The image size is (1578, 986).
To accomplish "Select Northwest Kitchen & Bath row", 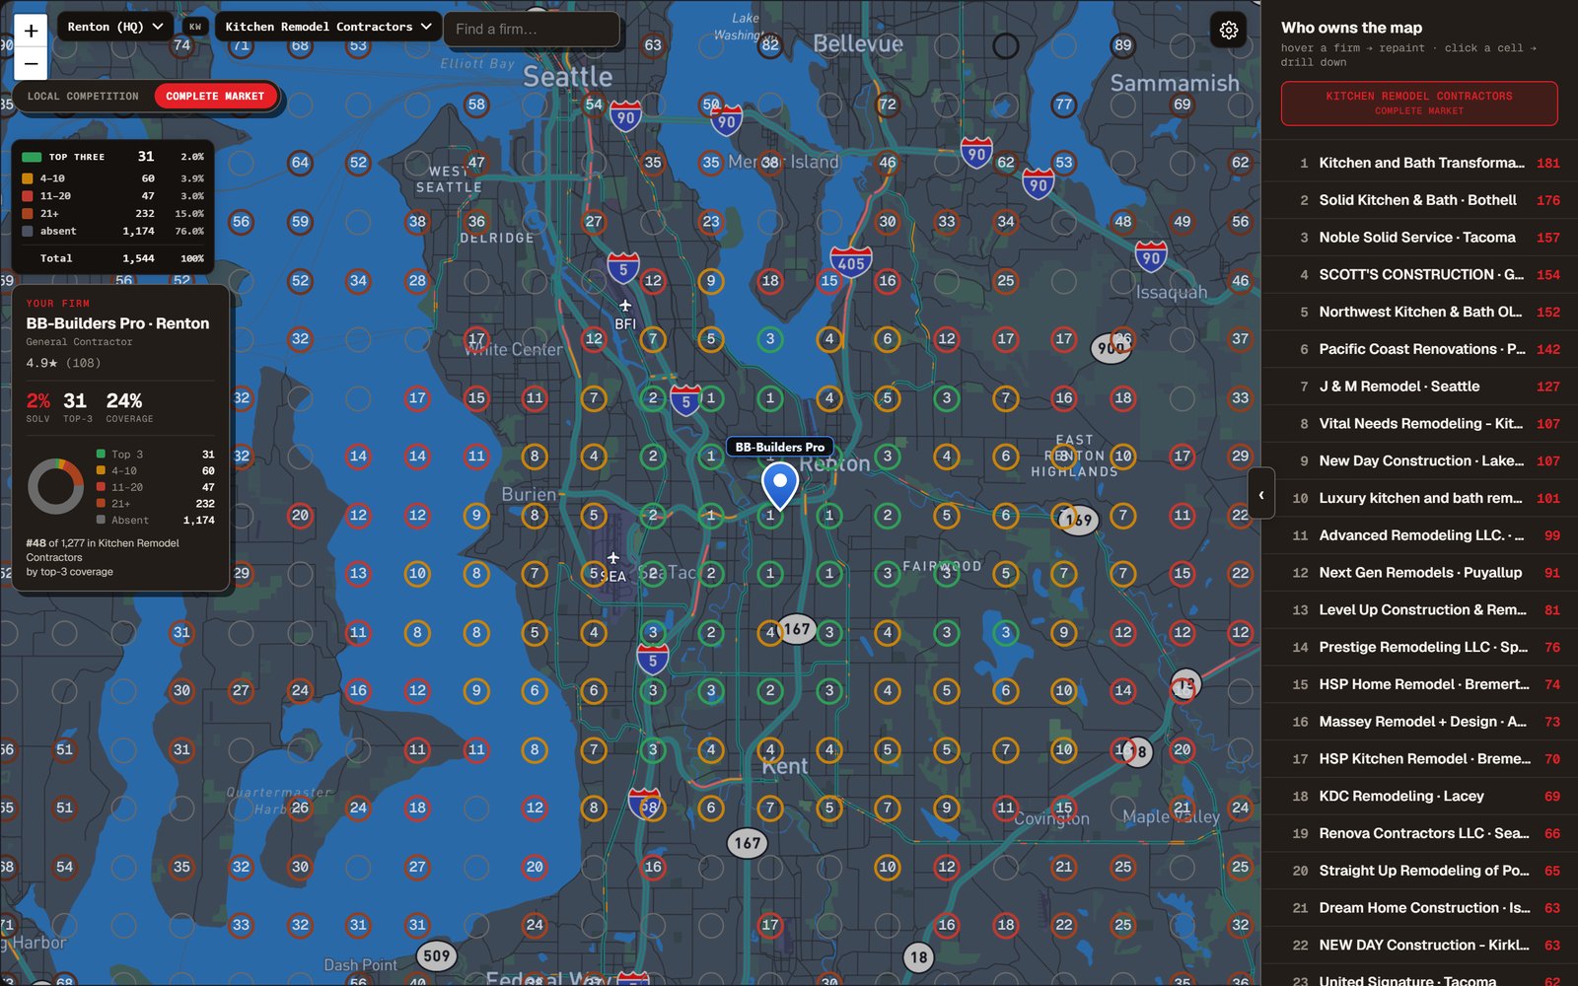I will (1420, 312).
